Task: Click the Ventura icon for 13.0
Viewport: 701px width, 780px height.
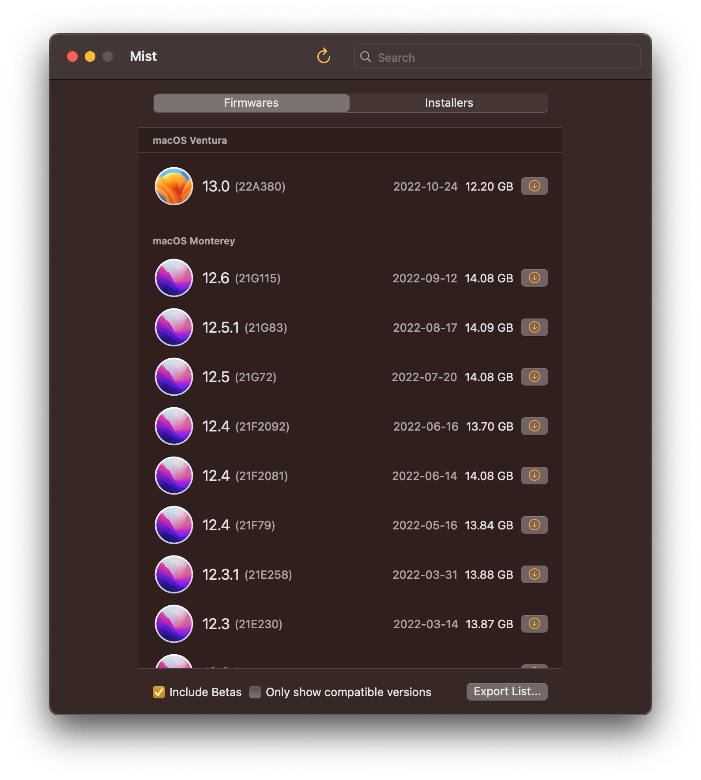Action: 174,186
